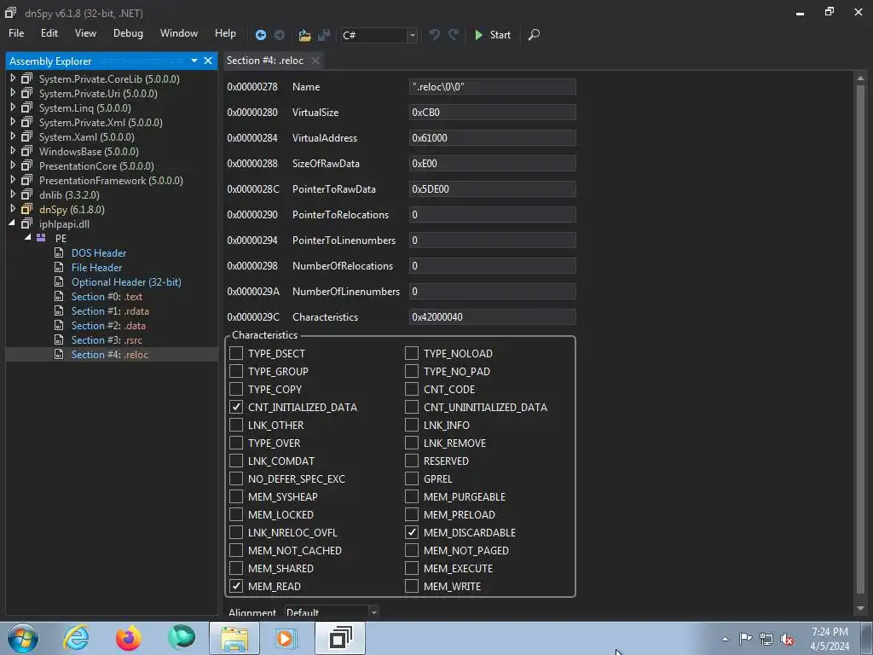Click the dnSpy assembly icon in tree
The image size is (873, 655).
tap(26, 210)
